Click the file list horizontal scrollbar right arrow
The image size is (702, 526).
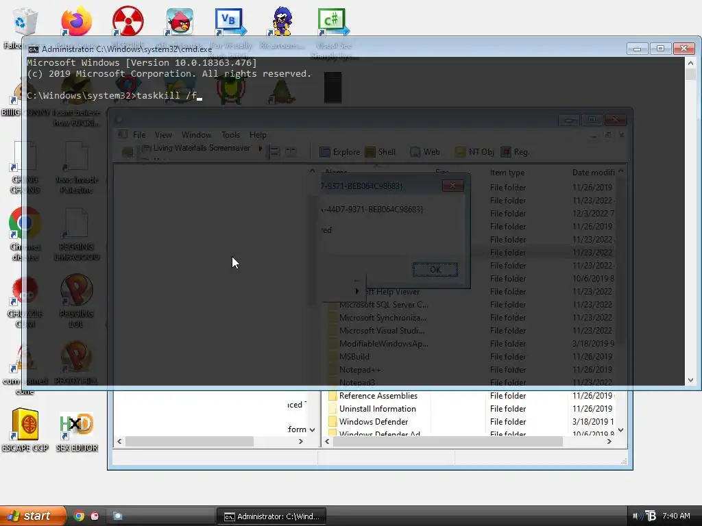click(609, 442)
